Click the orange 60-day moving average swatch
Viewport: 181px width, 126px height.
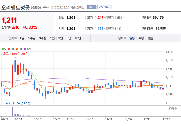[x=17, y=49]
